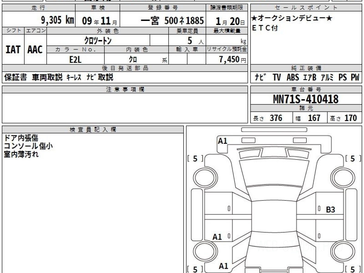This screenshot has height=273, width=364.
Task: Click the A1 mark beside the front bumper
Action: (x=223, y=141)
